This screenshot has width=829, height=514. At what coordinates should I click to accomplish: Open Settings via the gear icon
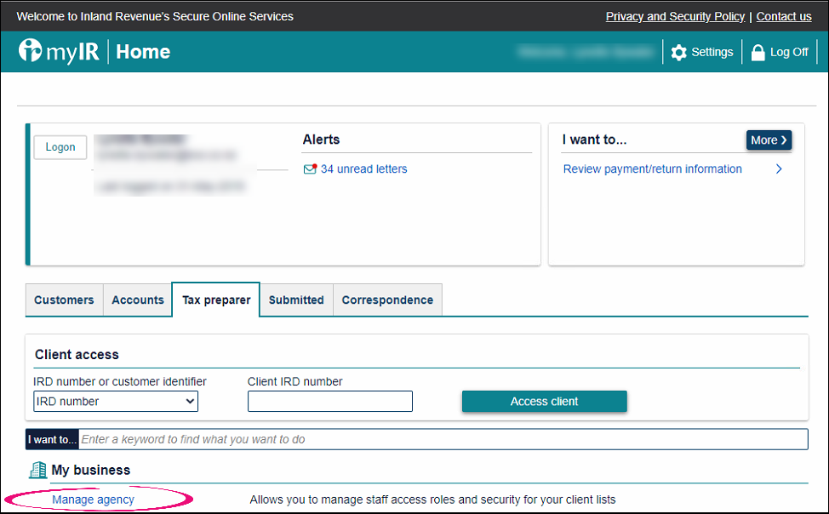click(678, 52)
